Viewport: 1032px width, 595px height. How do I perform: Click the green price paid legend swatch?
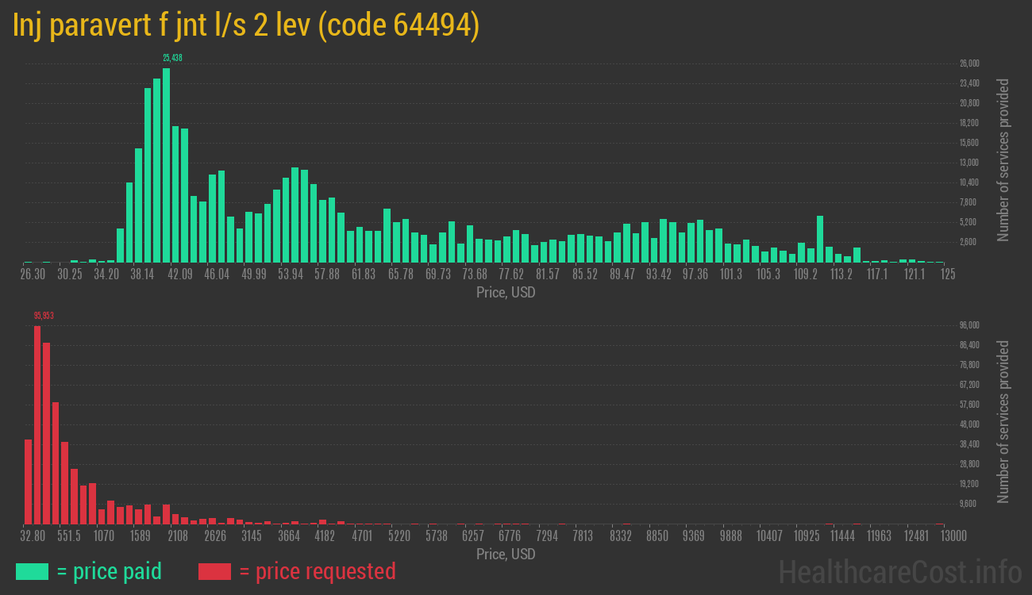point(32,571)
